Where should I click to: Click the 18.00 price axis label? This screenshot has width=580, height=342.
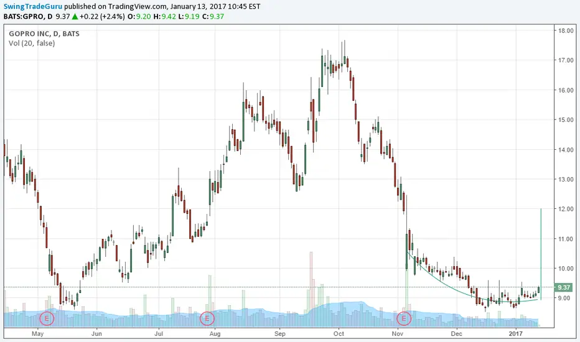pyautogui.click(x=566, y=30)
